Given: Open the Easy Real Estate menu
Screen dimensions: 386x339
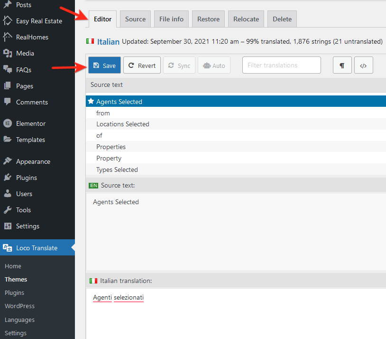Looking at the screenshot, I should (x=39, y=21).
